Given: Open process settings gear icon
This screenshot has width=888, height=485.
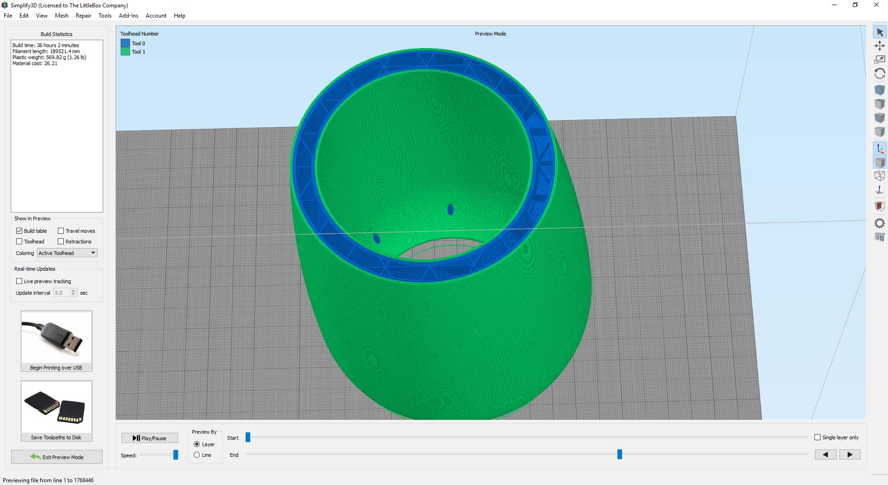Looking at the screenshot, I should [880, 223].
